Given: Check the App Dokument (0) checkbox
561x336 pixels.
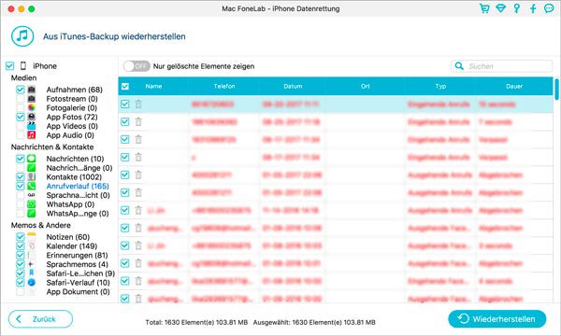Looking at the screenshot, I should click(20, 292).
